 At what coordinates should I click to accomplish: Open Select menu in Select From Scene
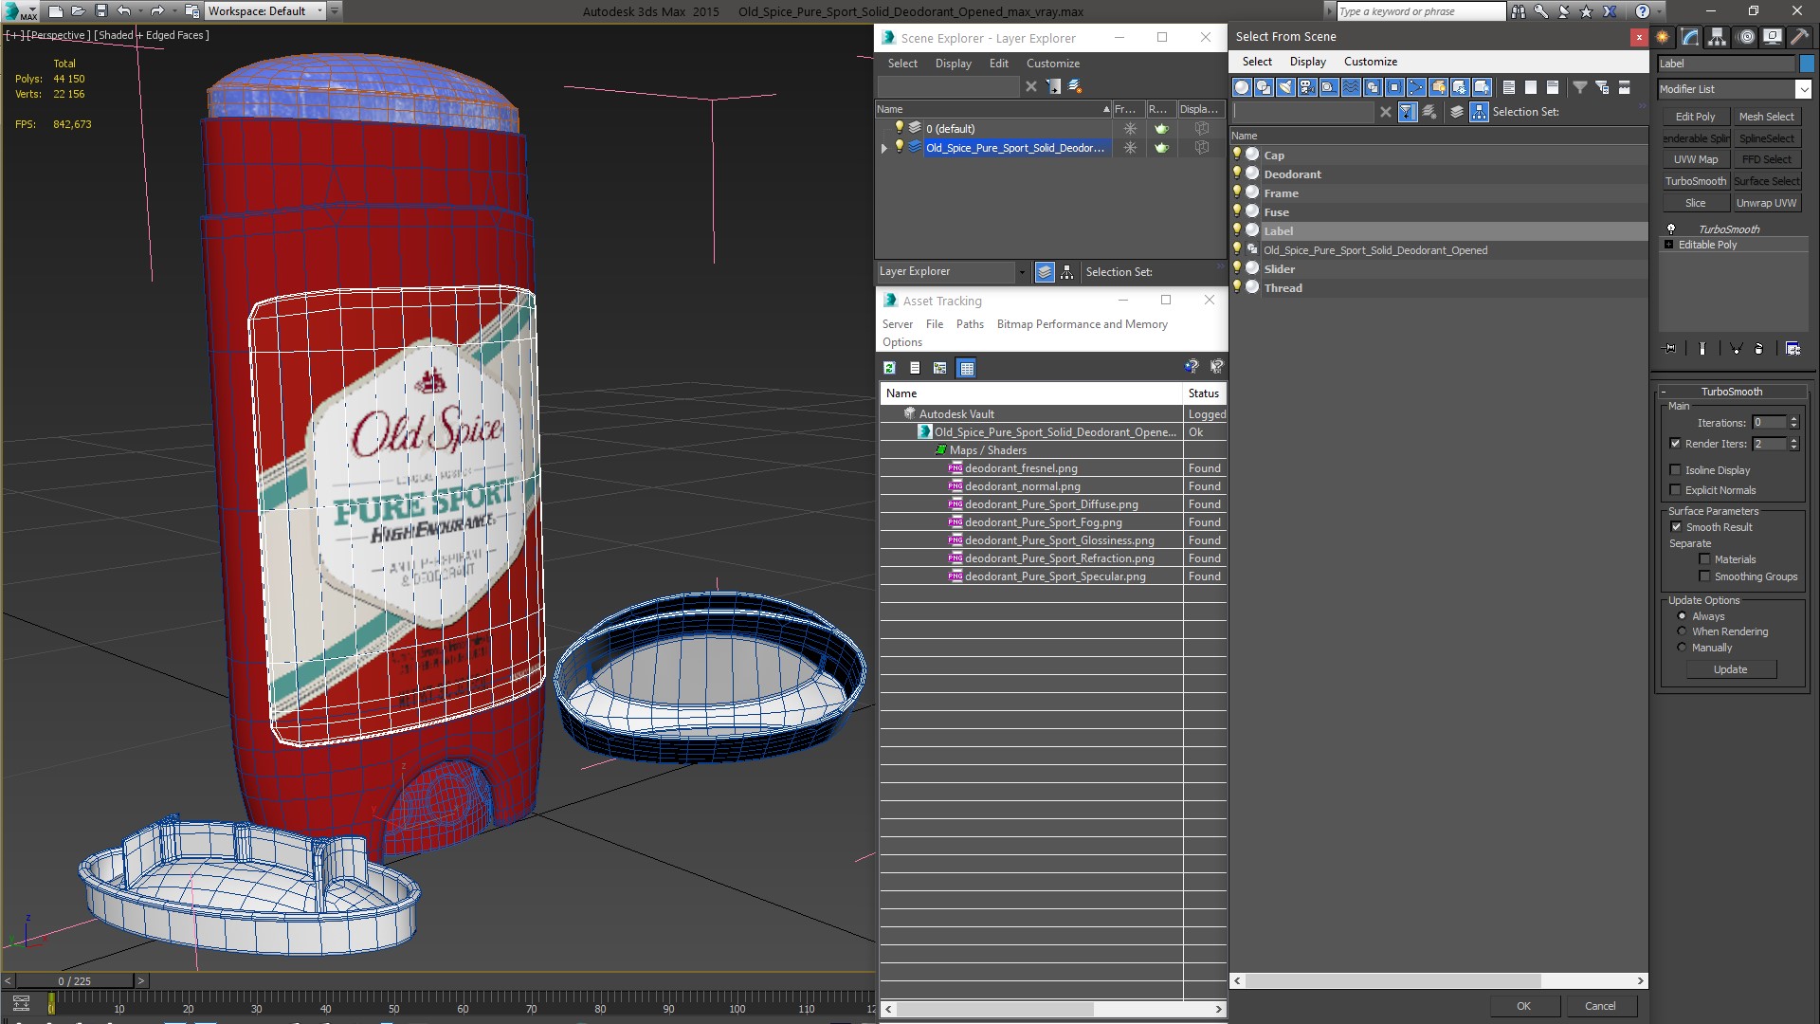tap(1257, 62)
